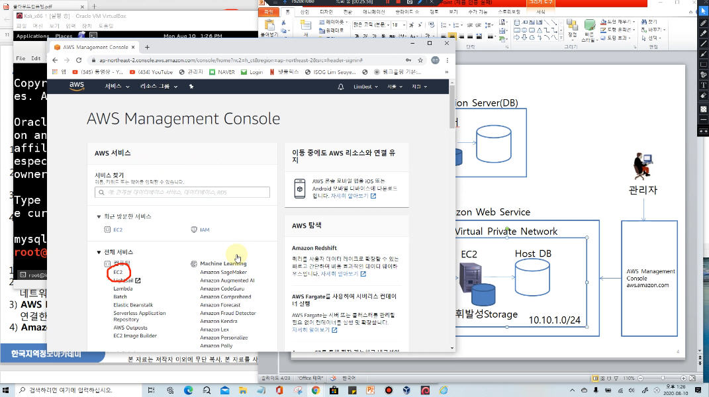
Task: Collapse the 최근 방문한 서비스 section
Action: click(99, 216)
